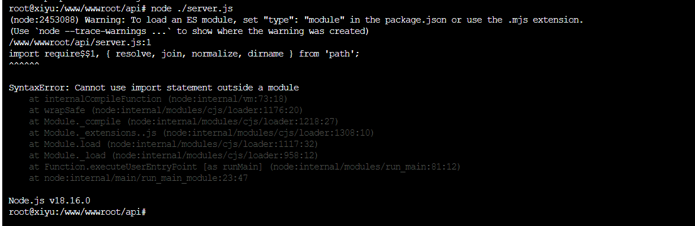This screenshot has width=695, height=226.
Task: Click the 'run_main_module:23:47' stack line
Action: 139,178
